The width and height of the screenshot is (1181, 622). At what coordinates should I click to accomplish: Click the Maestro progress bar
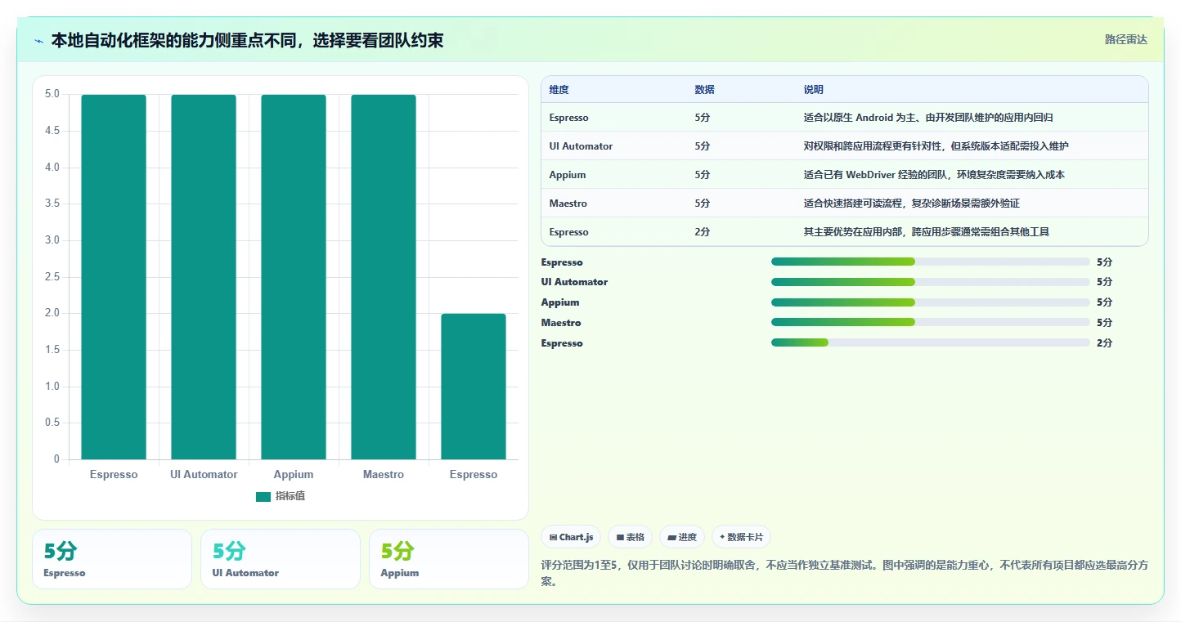click(x=930, y=322)
